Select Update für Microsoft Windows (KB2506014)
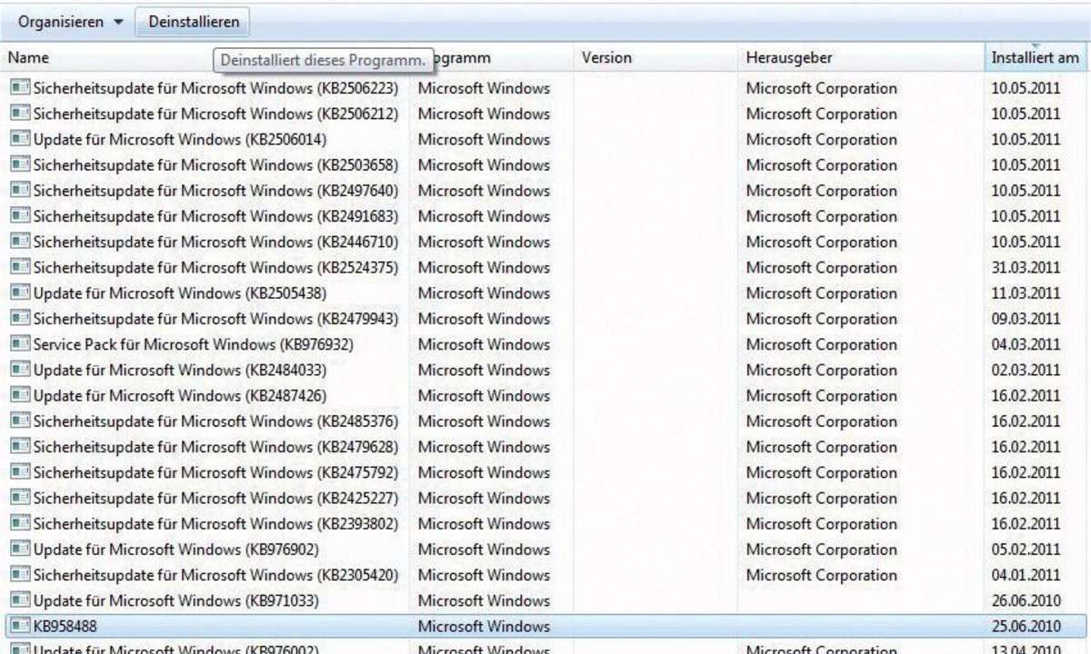 pos(180,139)
